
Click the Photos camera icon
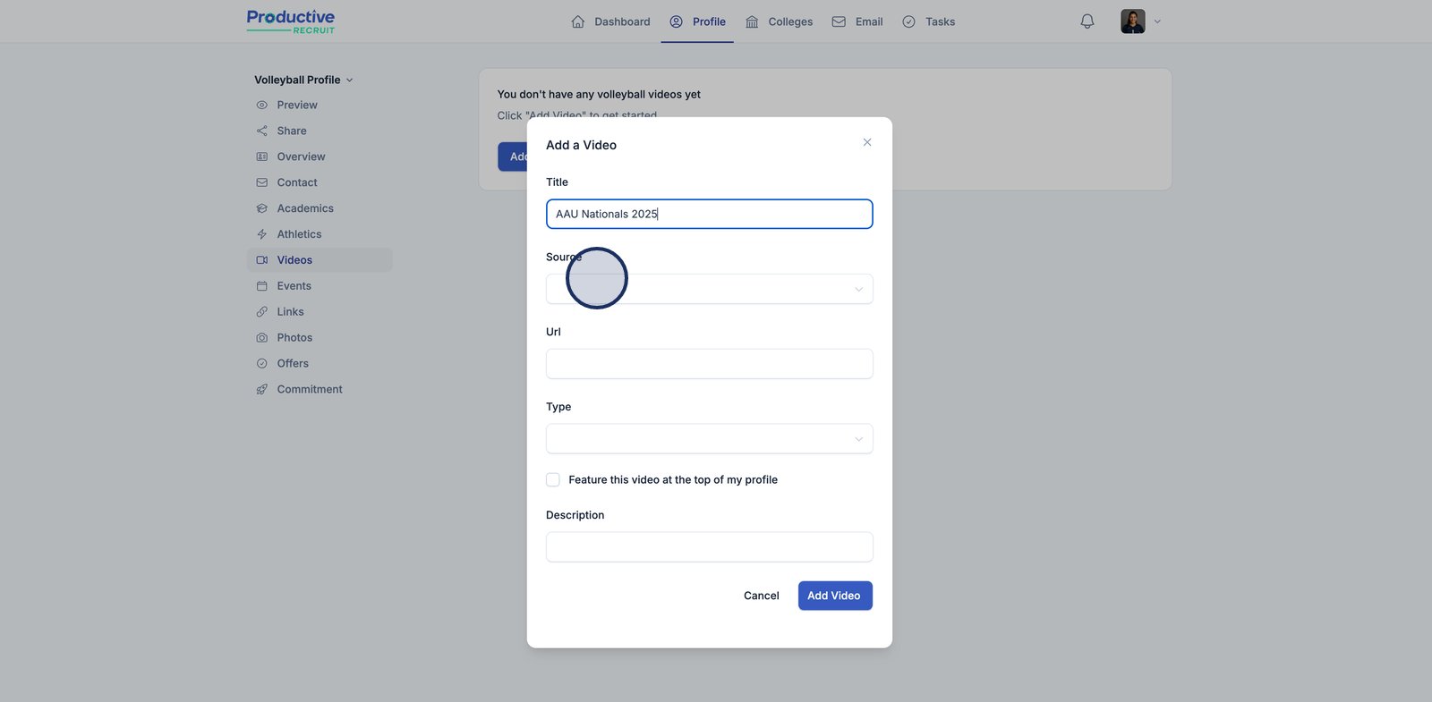pyautogui.click(x=262, y=338)
